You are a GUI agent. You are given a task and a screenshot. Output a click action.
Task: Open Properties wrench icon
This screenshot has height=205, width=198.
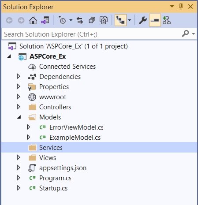pyautogui.click(x=143, y=20)
